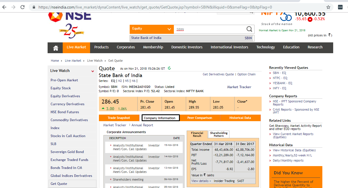The width and height of the screenshot is (348, 188).
Task: Expand the 15-Nov-2018 Analysts/Institutional announcement
Action: pyautogui.click(x=111, y=145)
